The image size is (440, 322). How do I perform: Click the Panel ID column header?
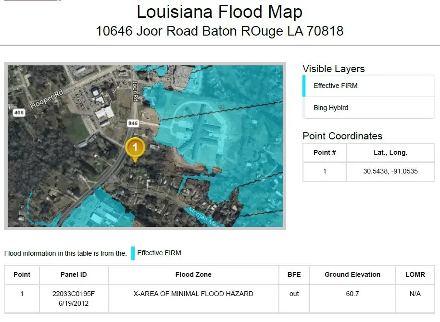(74, 274)
